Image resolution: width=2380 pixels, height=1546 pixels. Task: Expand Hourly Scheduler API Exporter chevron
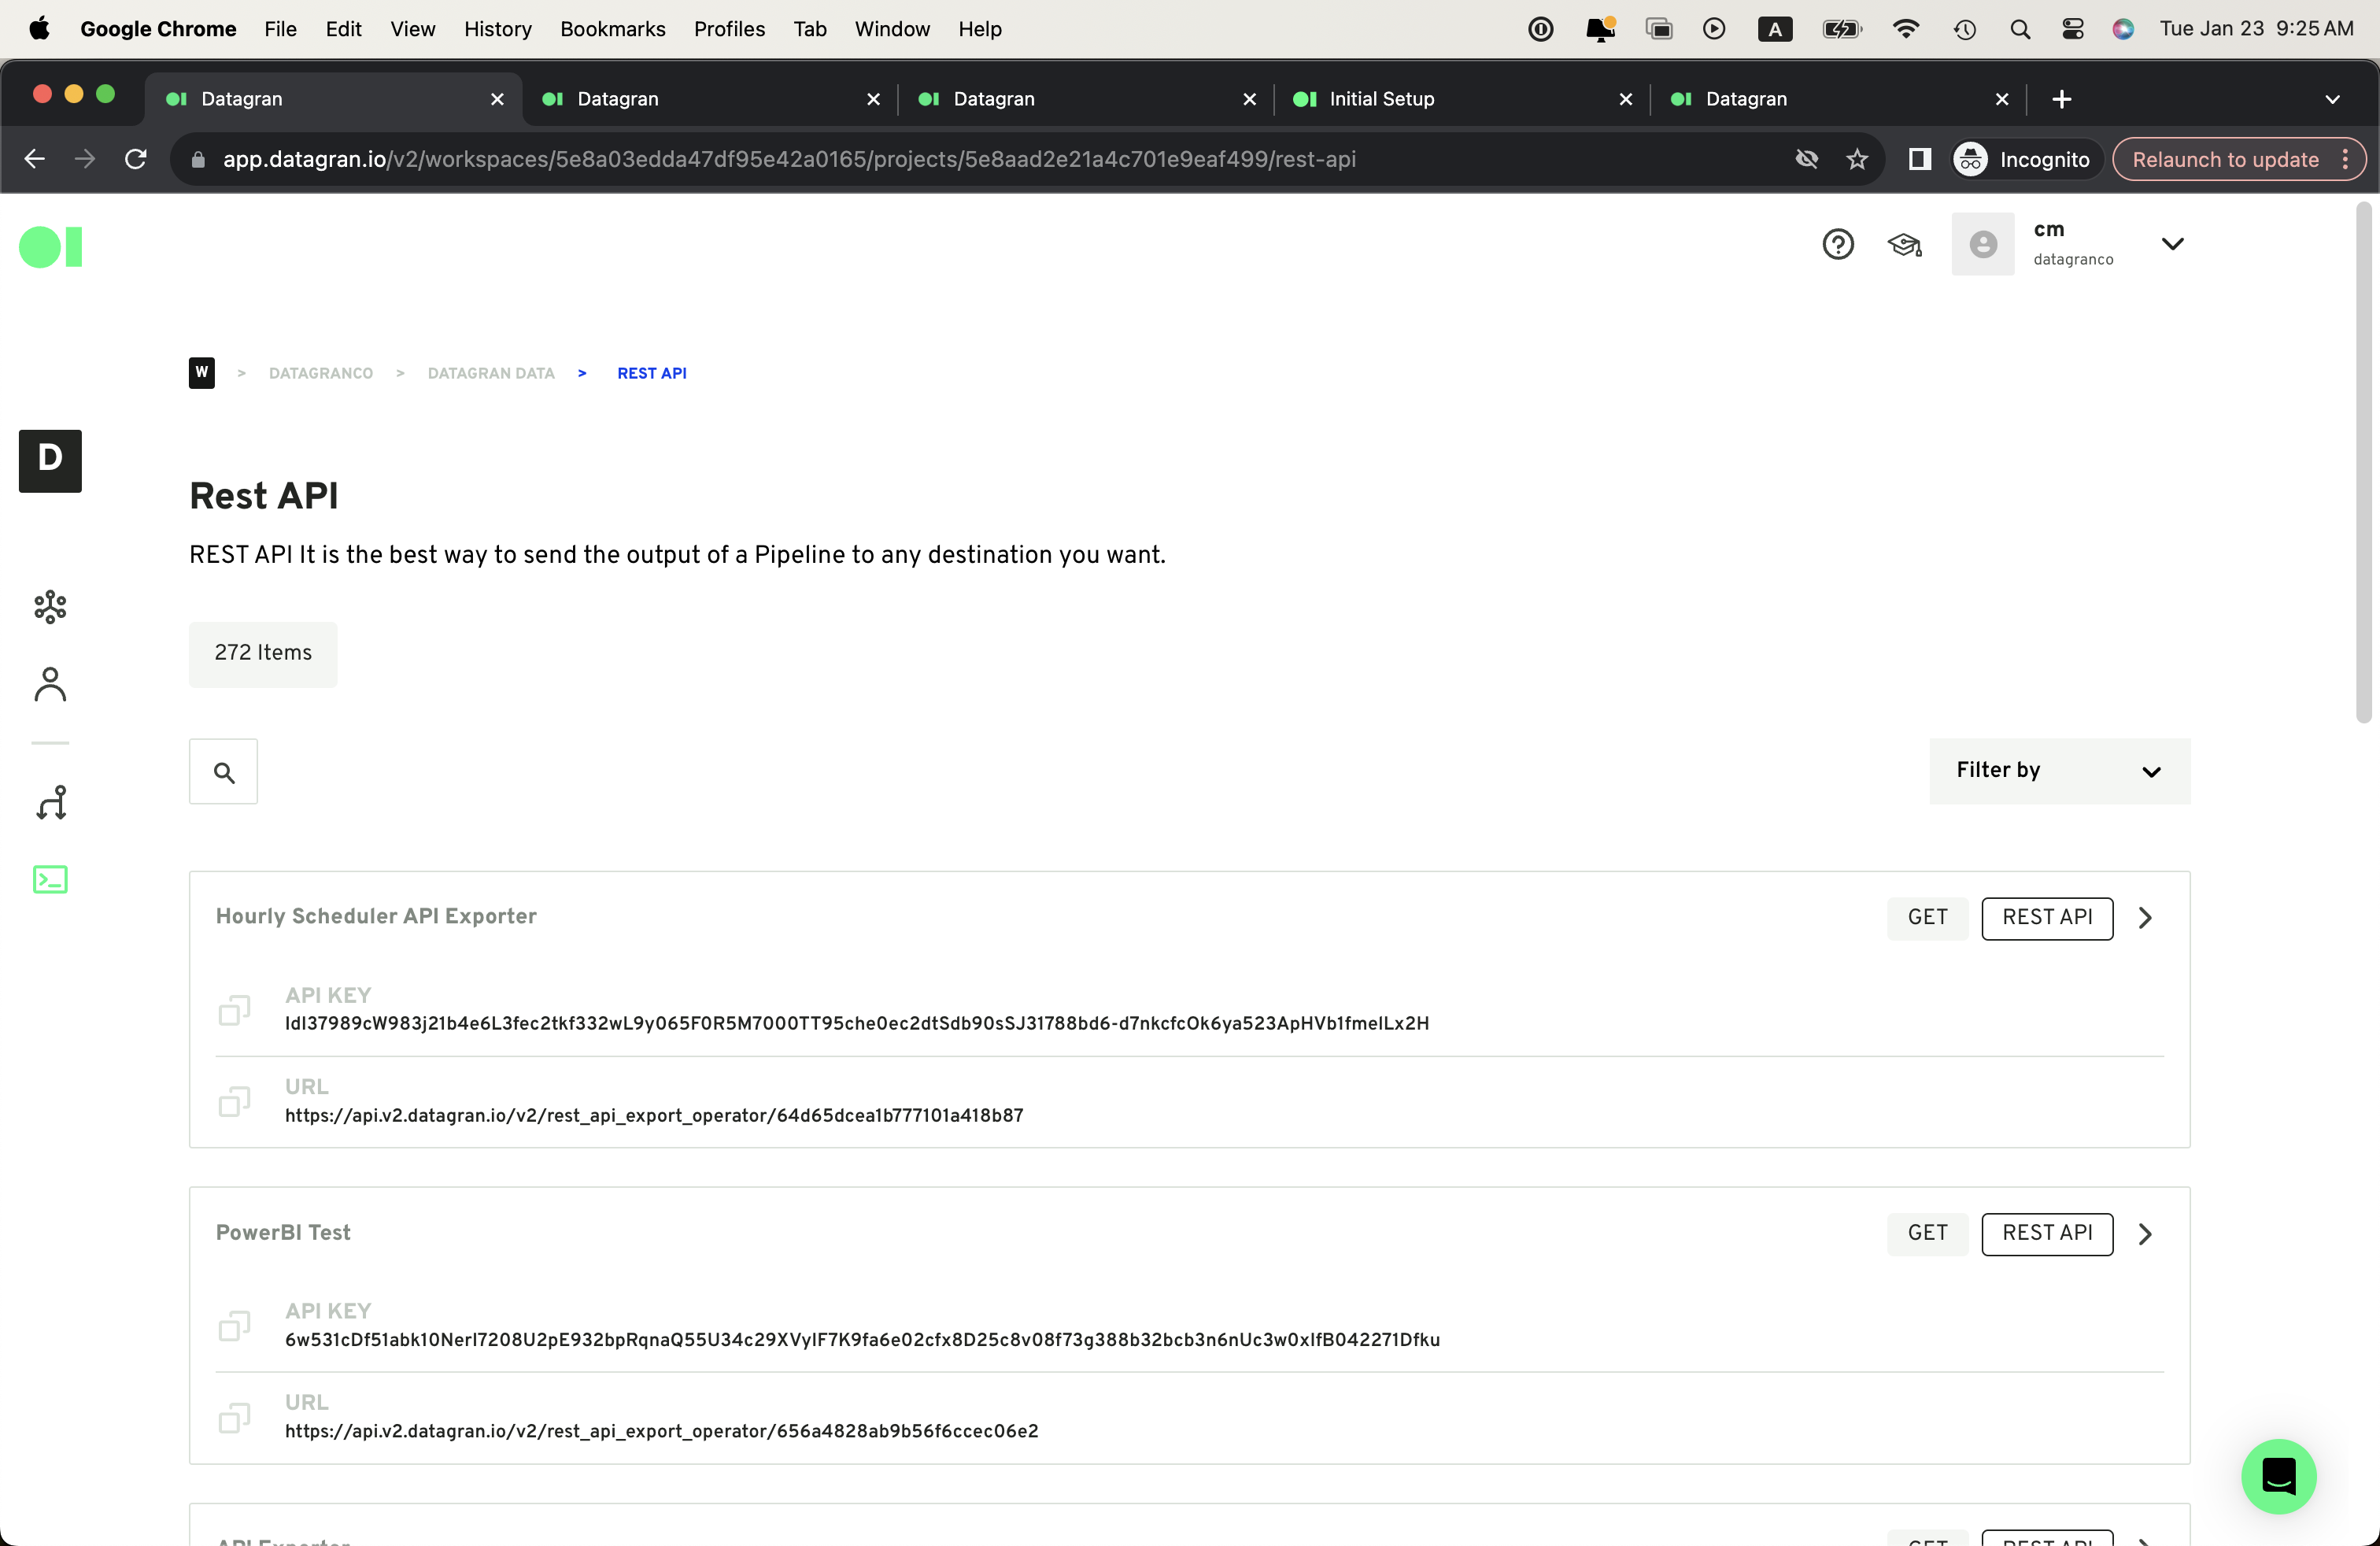click(x=2145, y=917)
